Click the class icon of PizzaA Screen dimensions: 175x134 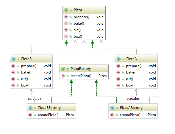(119, 59)
